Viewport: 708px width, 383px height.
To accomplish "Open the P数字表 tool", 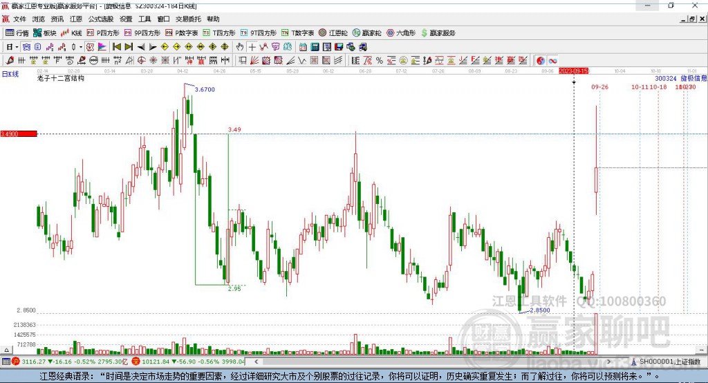I will 182,33.
